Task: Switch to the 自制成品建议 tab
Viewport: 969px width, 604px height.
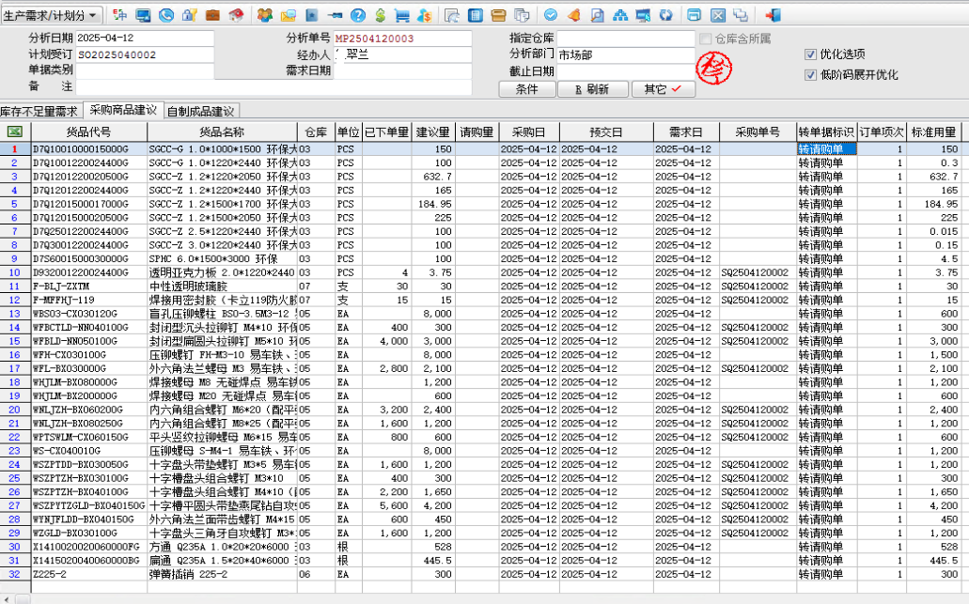Action: click(x=200, y=111)
